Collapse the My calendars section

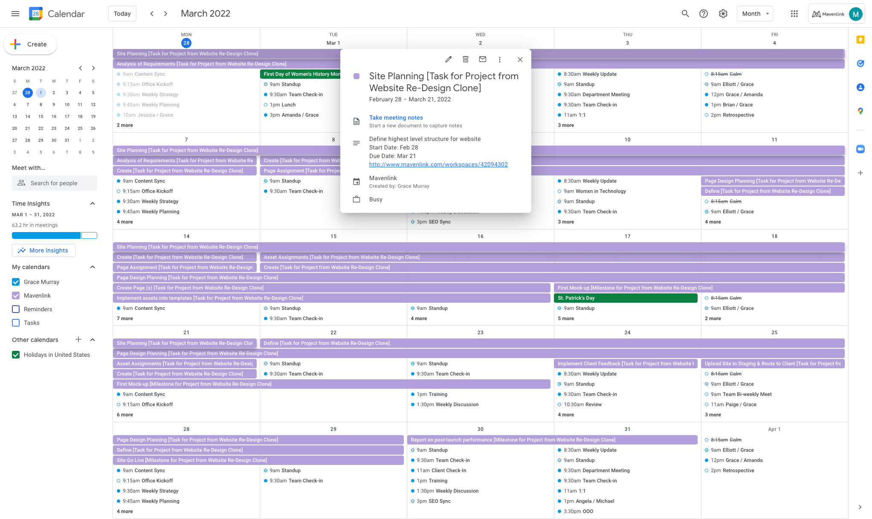tap(93, 267)
